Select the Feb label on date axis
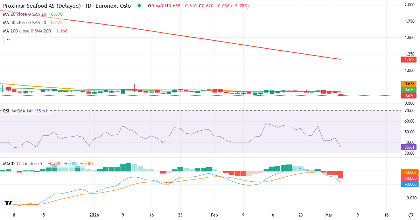 click(x=214, y=215)
